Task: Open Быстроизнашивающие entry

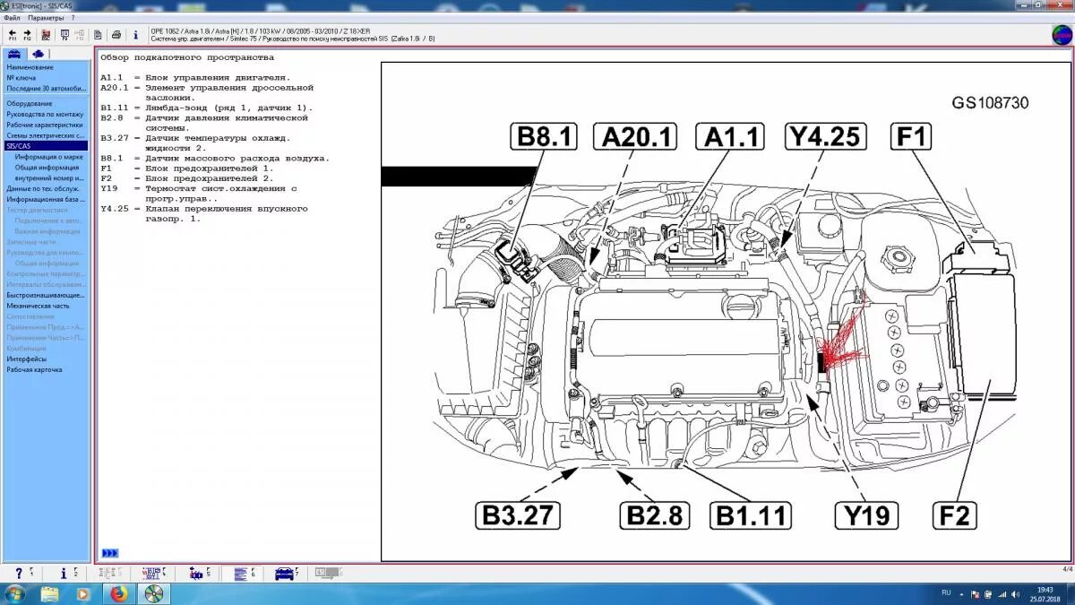Action: click(x=46, y=294)
